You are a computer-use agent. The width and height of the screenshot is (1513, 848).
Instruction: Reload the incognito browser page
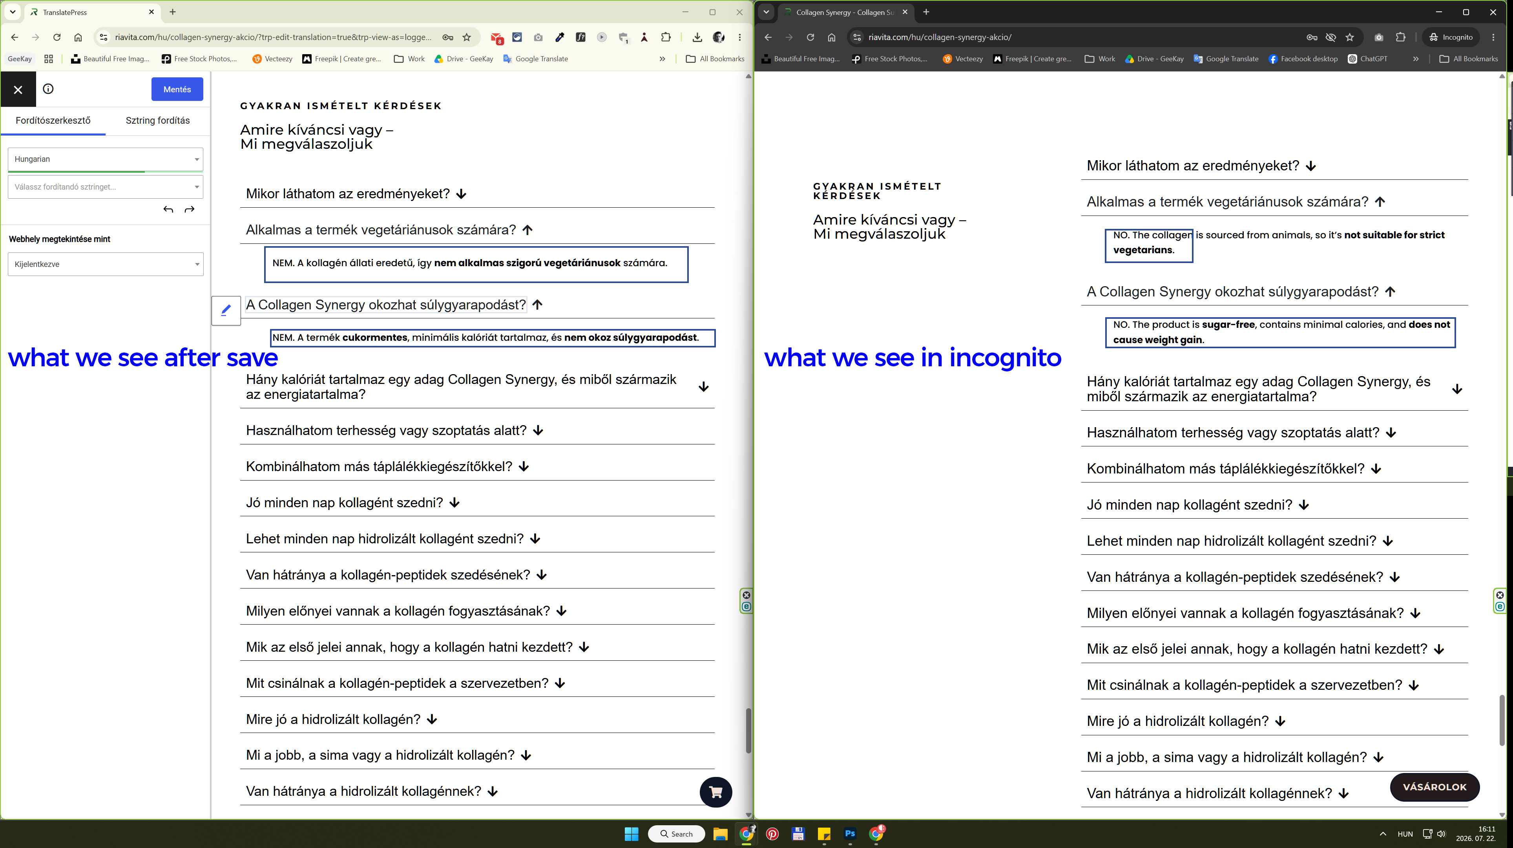tap(810, 37)
